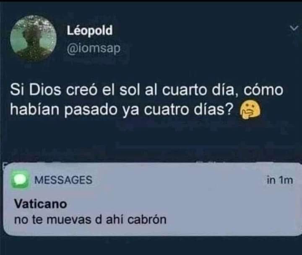Screen dimensions: 302x255
Task: Tap 'habían pasado ya cuatro días?' line
Action: pyautogui.click(x=122, y=110)
